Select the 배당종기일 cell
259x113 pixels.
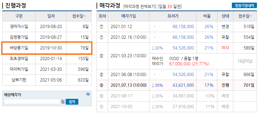point(19,48)
